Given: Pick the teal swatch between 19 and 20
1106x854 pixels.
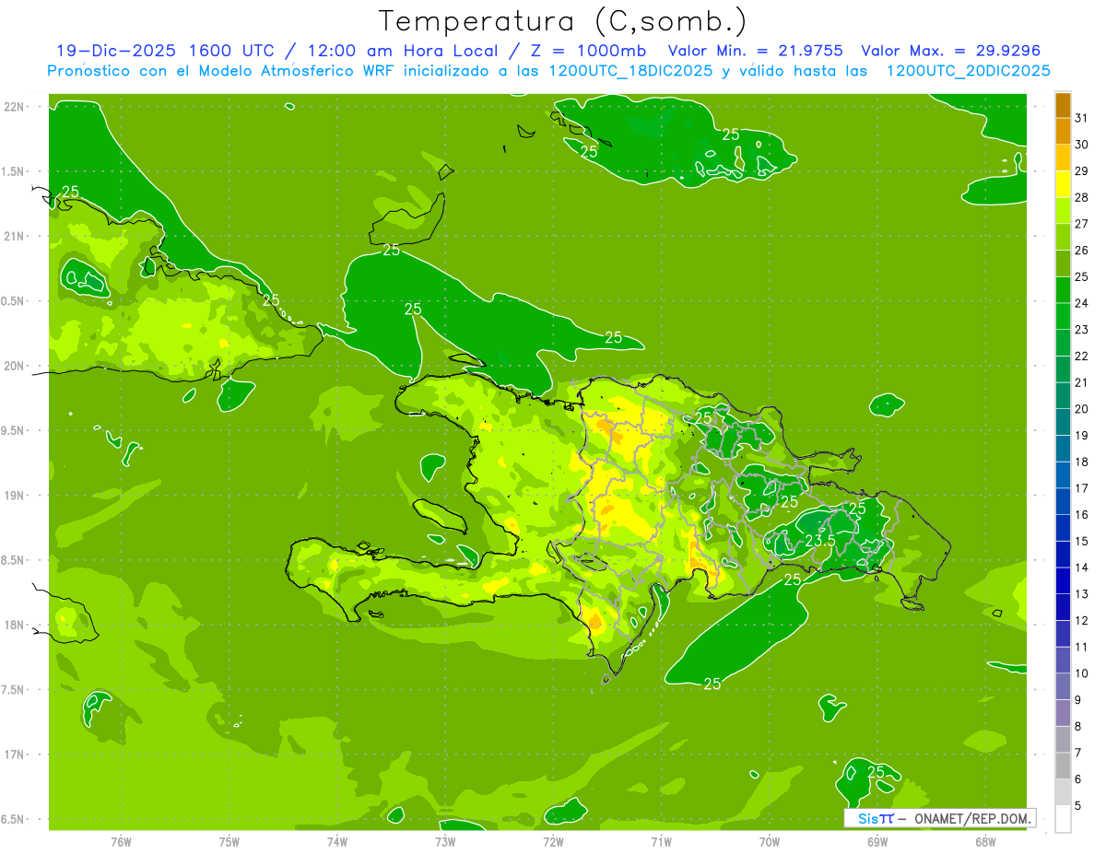Looking at the screenshot, I should click(1063, 423).
